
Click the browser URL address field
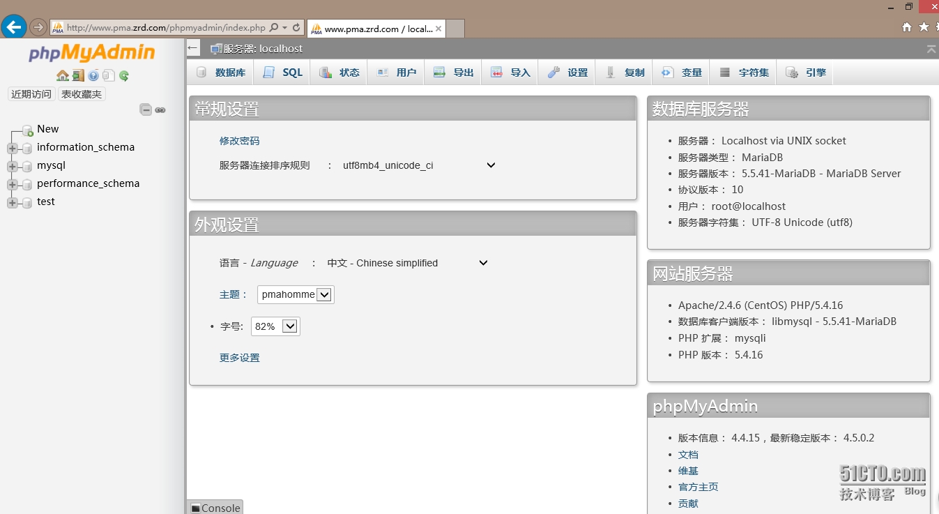pyautogui.click(x=166, y=28)
